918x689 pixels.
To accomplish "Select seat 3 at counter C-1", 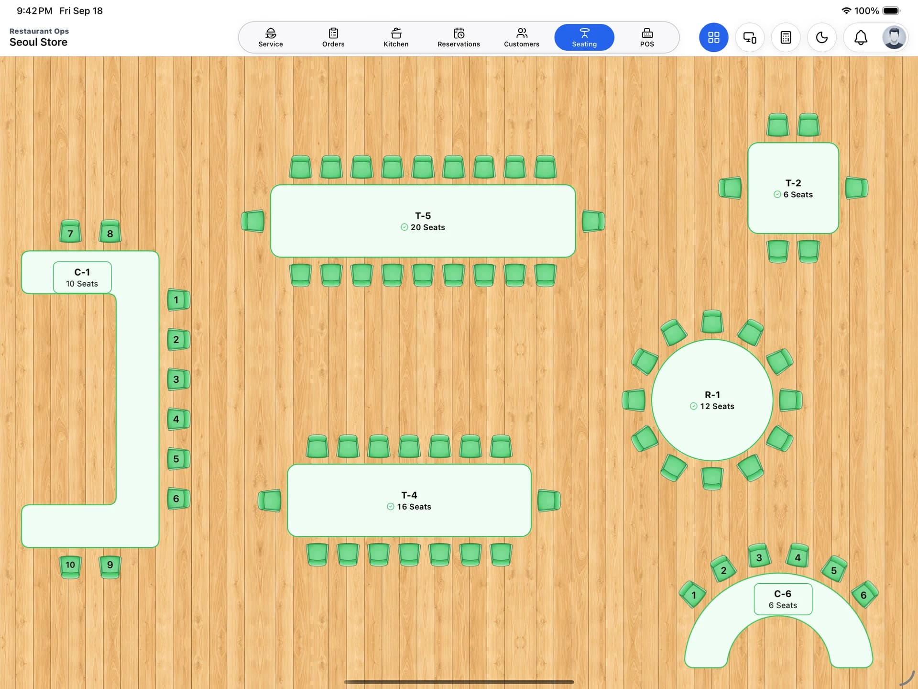I will click(178, 379).
